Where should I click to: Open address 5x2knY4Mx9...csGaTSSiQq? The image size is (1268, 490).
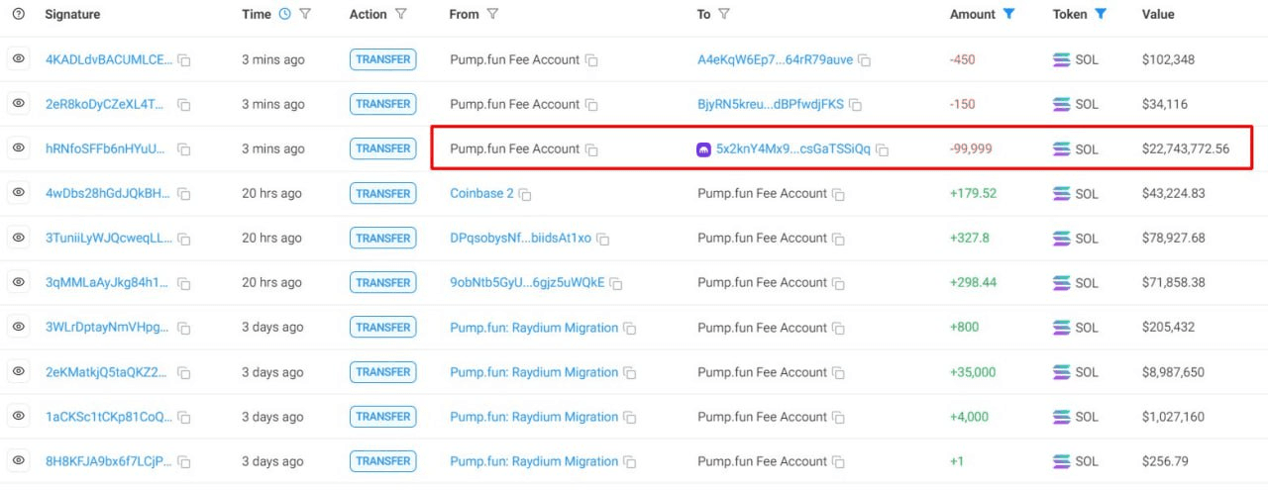(793, 148)
